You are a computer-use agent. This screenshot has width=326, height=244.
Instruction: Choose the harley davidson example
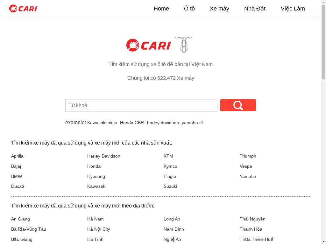[x=163, y=123]
